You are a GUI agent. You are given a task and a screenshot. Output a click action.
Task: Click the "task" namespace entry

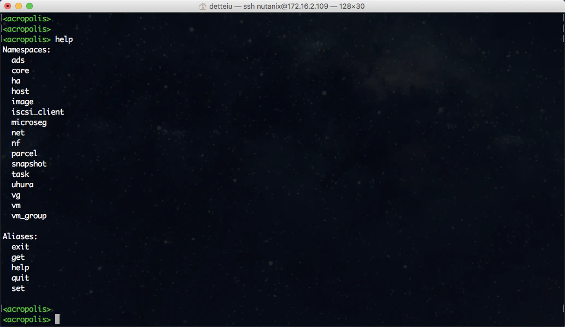[x=20, y=174]
